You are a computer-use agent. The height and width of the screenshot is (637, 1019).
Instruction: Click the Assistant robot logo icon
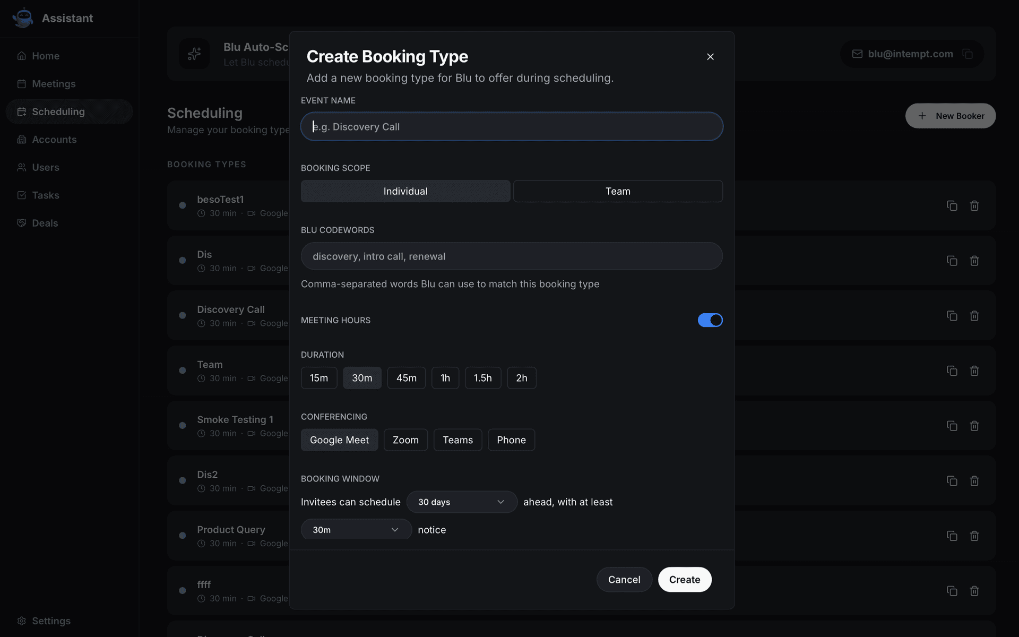(23, 18)
